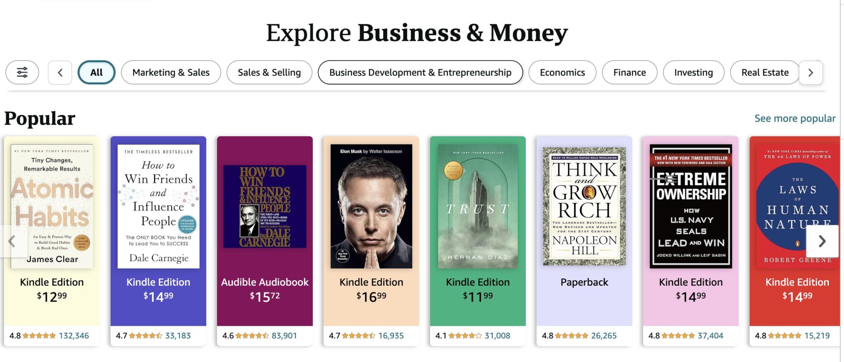
Task: Select the Business Development & Entrepreneurship filter
Action: (420, 72)
